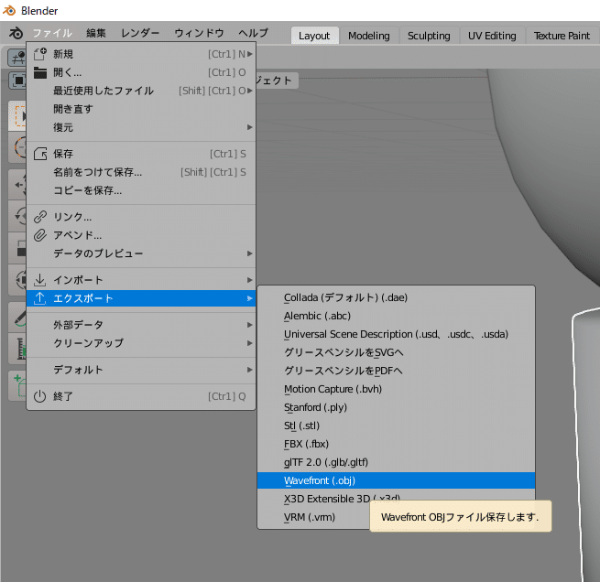Image resolution: width=600 pixels, height=582 pixels.
Task: Expand the クリーンアップ submenu
Action: pos(141,343)
